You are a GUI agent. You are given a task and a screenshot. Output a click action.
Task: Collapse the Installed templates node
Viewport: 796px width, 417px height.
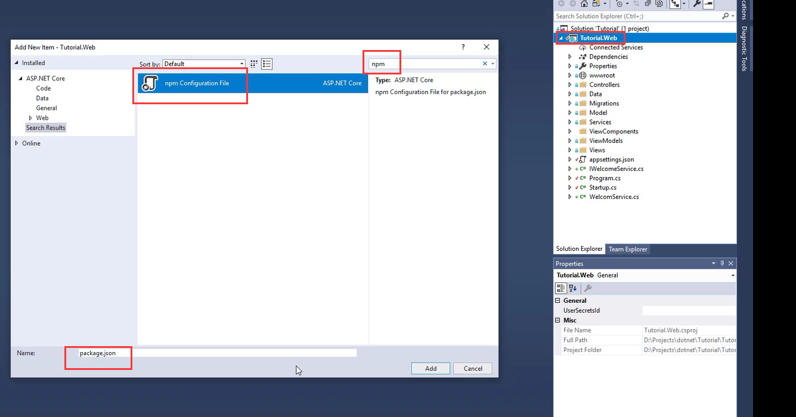[x=17, y=63]
